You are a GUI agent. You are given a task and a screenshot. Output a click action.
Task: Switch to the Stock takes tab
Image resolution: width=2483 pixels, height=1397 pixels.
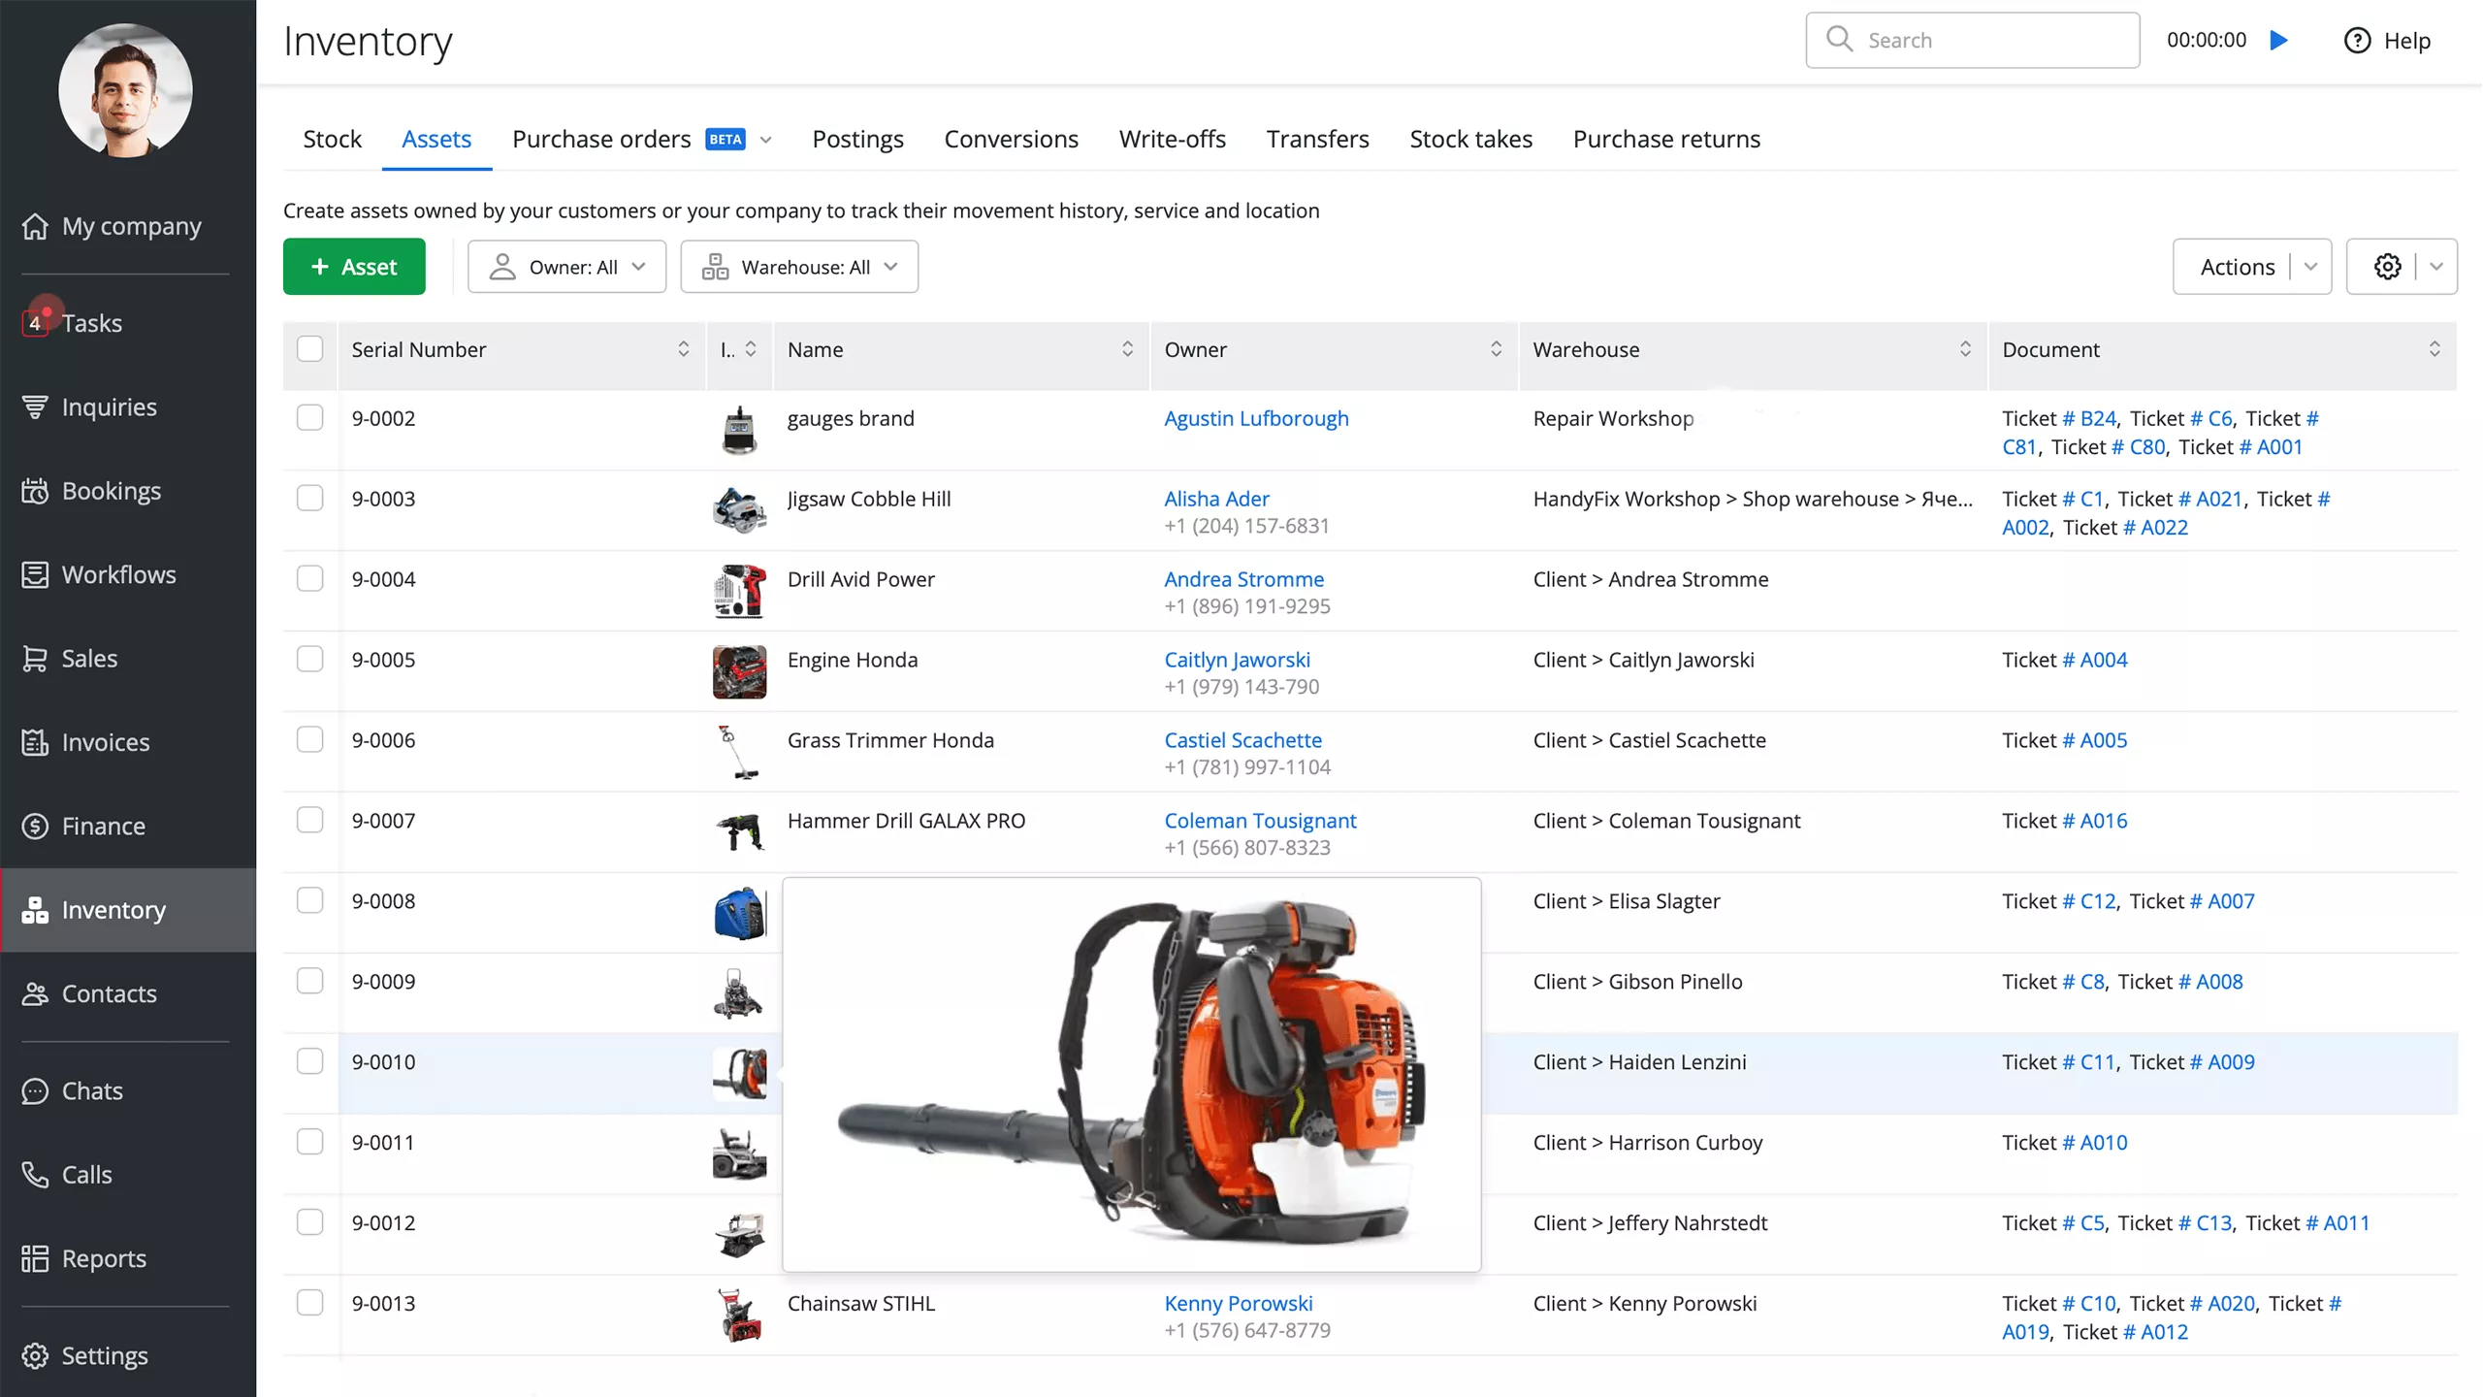pos(1470,139)
